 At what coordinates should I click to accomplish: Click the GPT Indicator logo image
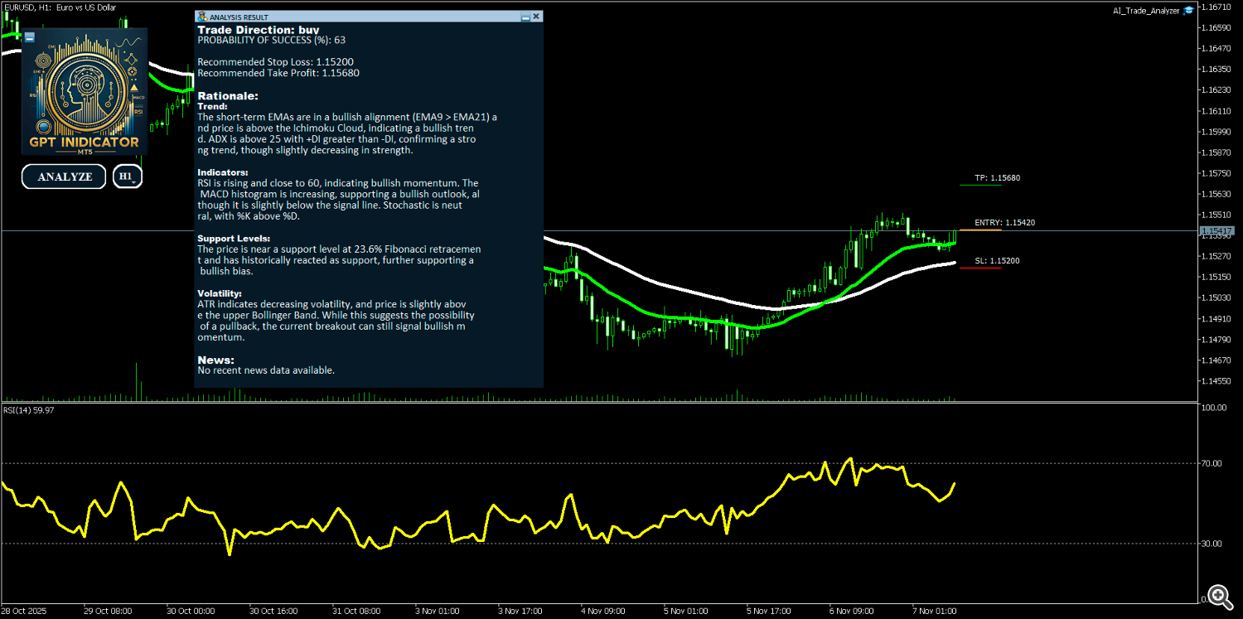85,91
